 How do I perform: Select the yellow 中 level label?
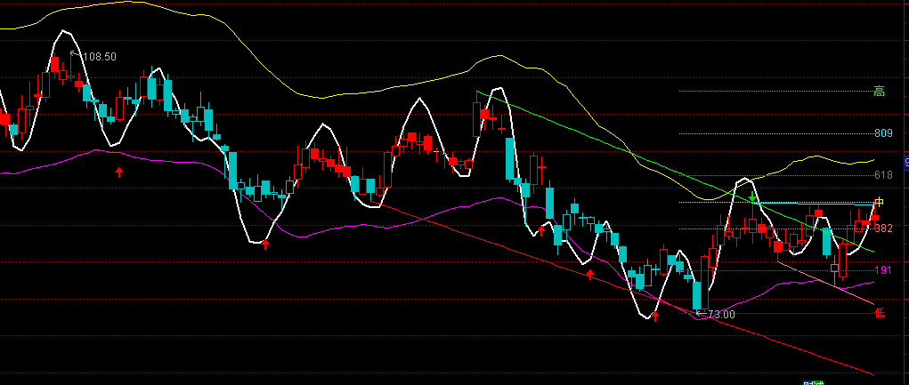click(880, 202)
